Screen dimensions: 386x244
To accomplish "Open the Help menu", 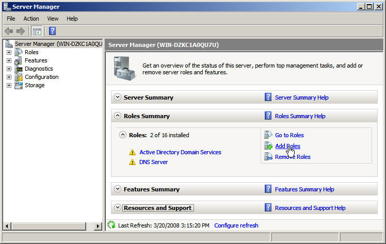I will tap(72, 19).
